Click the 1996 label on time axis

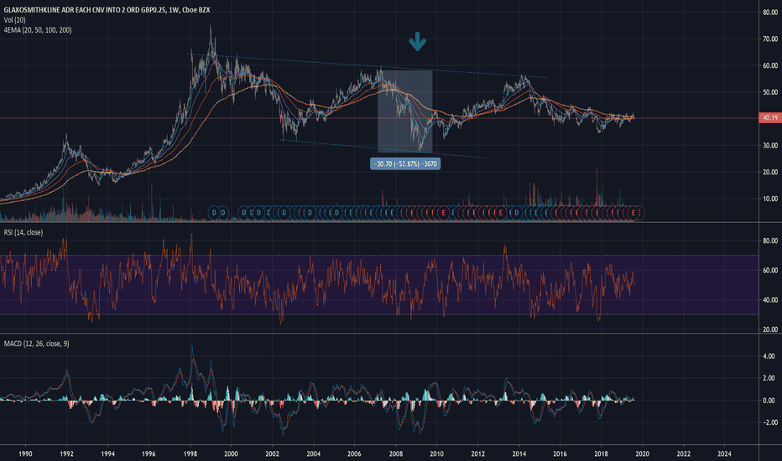click(x=149, y=453)
